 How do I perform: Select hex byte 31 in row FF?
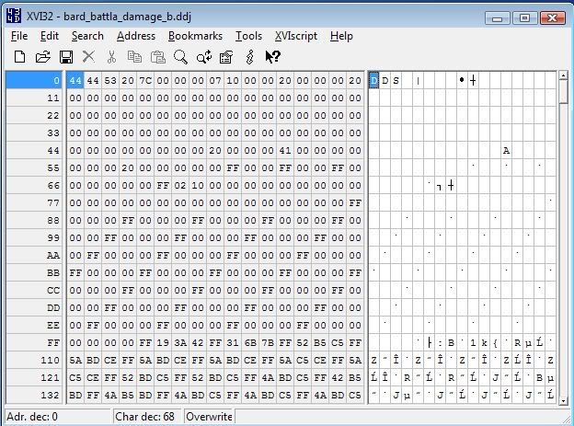(233, 342)
